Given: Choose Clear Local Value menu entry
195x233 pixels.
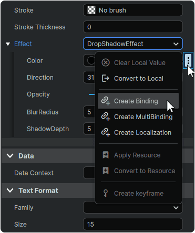Looking at the screenshot, I should (138, 62).
